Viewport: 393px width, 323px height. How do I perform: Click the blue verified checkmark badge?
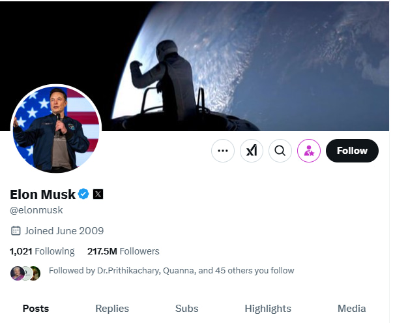[x=83, y=194]
